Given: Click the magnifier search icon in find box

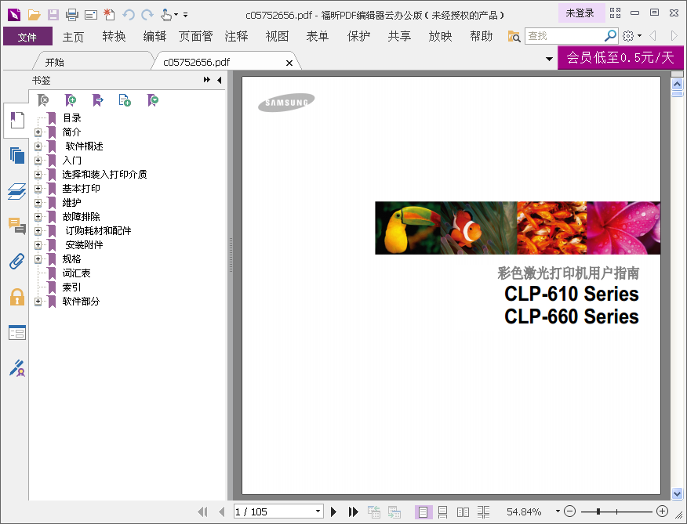Looking at the screenshot, I should 610,36.
